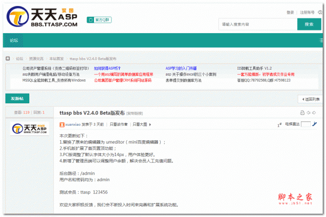The height and width of the screenshot is (217, 326).
Task: Open the 表单提交到数据库方法 link
Action: click(x=184, y=80)
